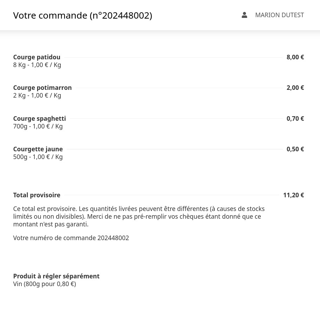Click the 8 Kg quantity line
This screenshot has height=317, width=320.
[37, 65]
